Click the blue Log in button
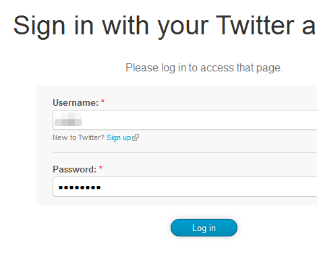The image size is (317, 256). [204, 228]
